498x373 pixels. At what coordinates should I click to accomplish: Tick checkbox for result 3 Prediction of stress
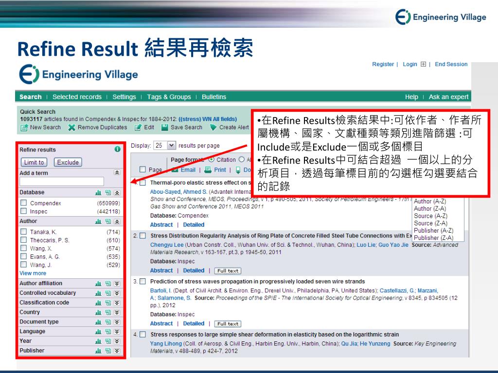click(143, 281)
